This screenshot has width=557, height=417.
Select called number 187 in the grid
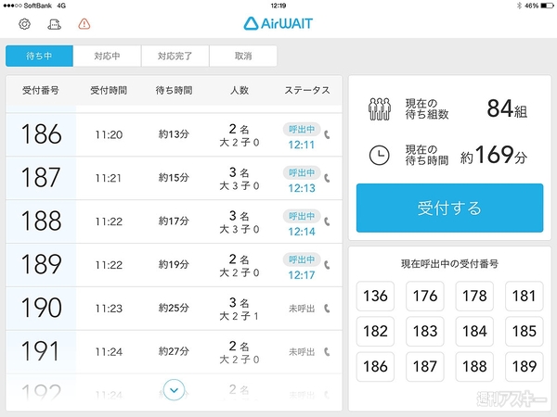pyautogui.click(x=425, y=367)
